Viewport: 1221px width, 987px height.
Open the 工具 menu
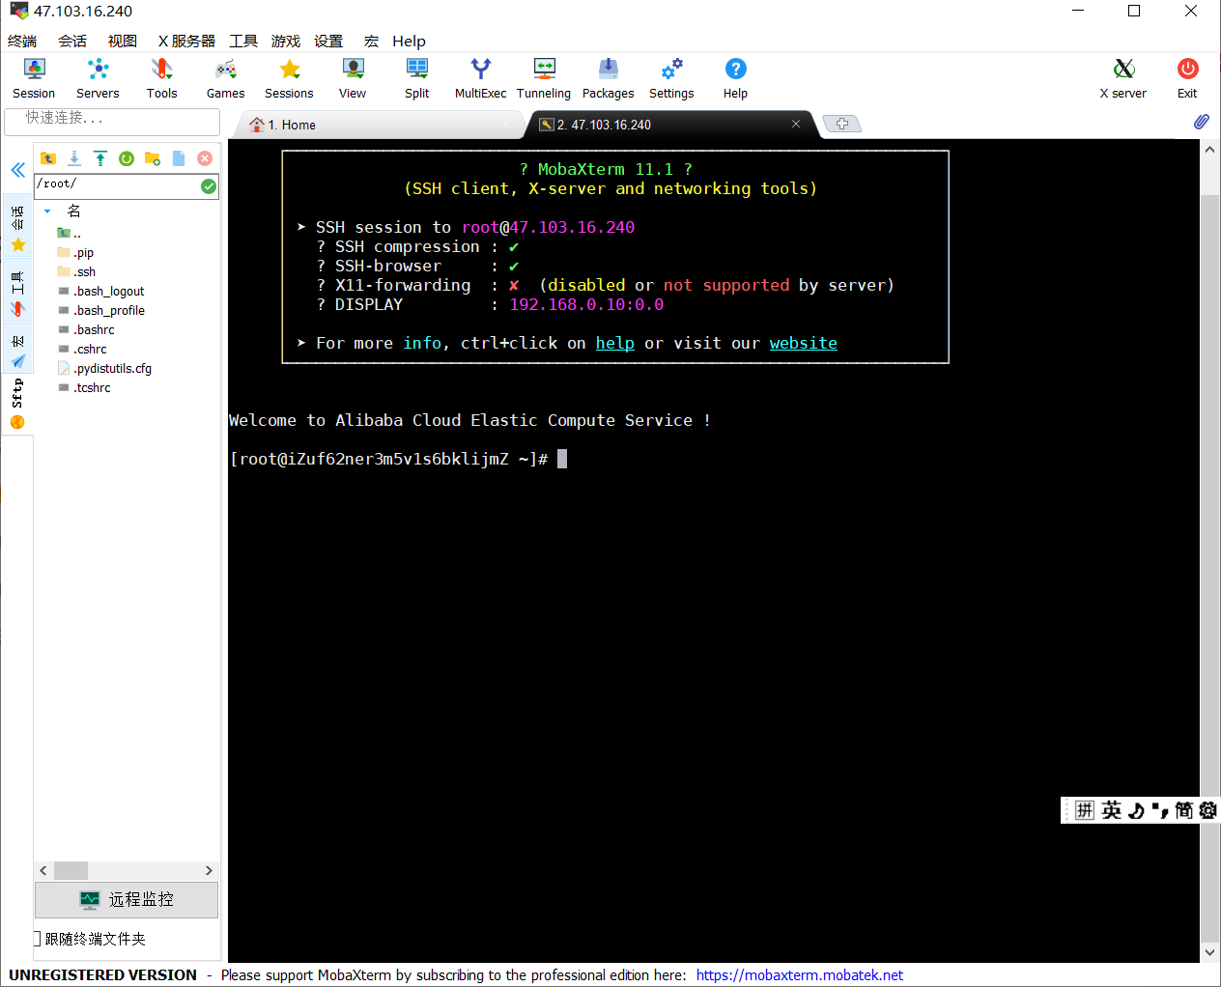pyautogui.click(x=243, y=42)
